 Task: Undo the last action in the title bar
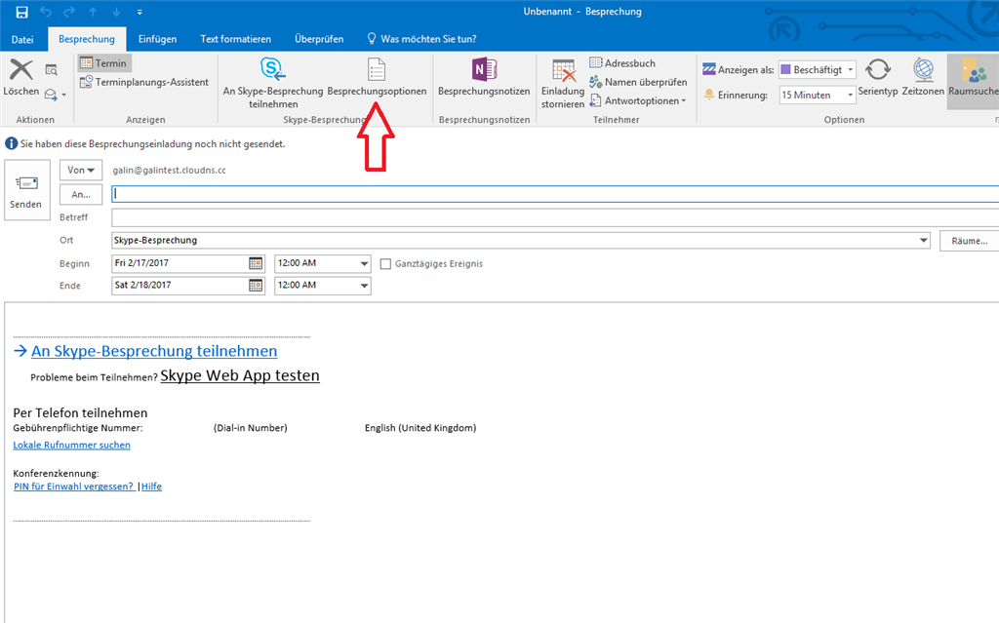coord(45,12)
